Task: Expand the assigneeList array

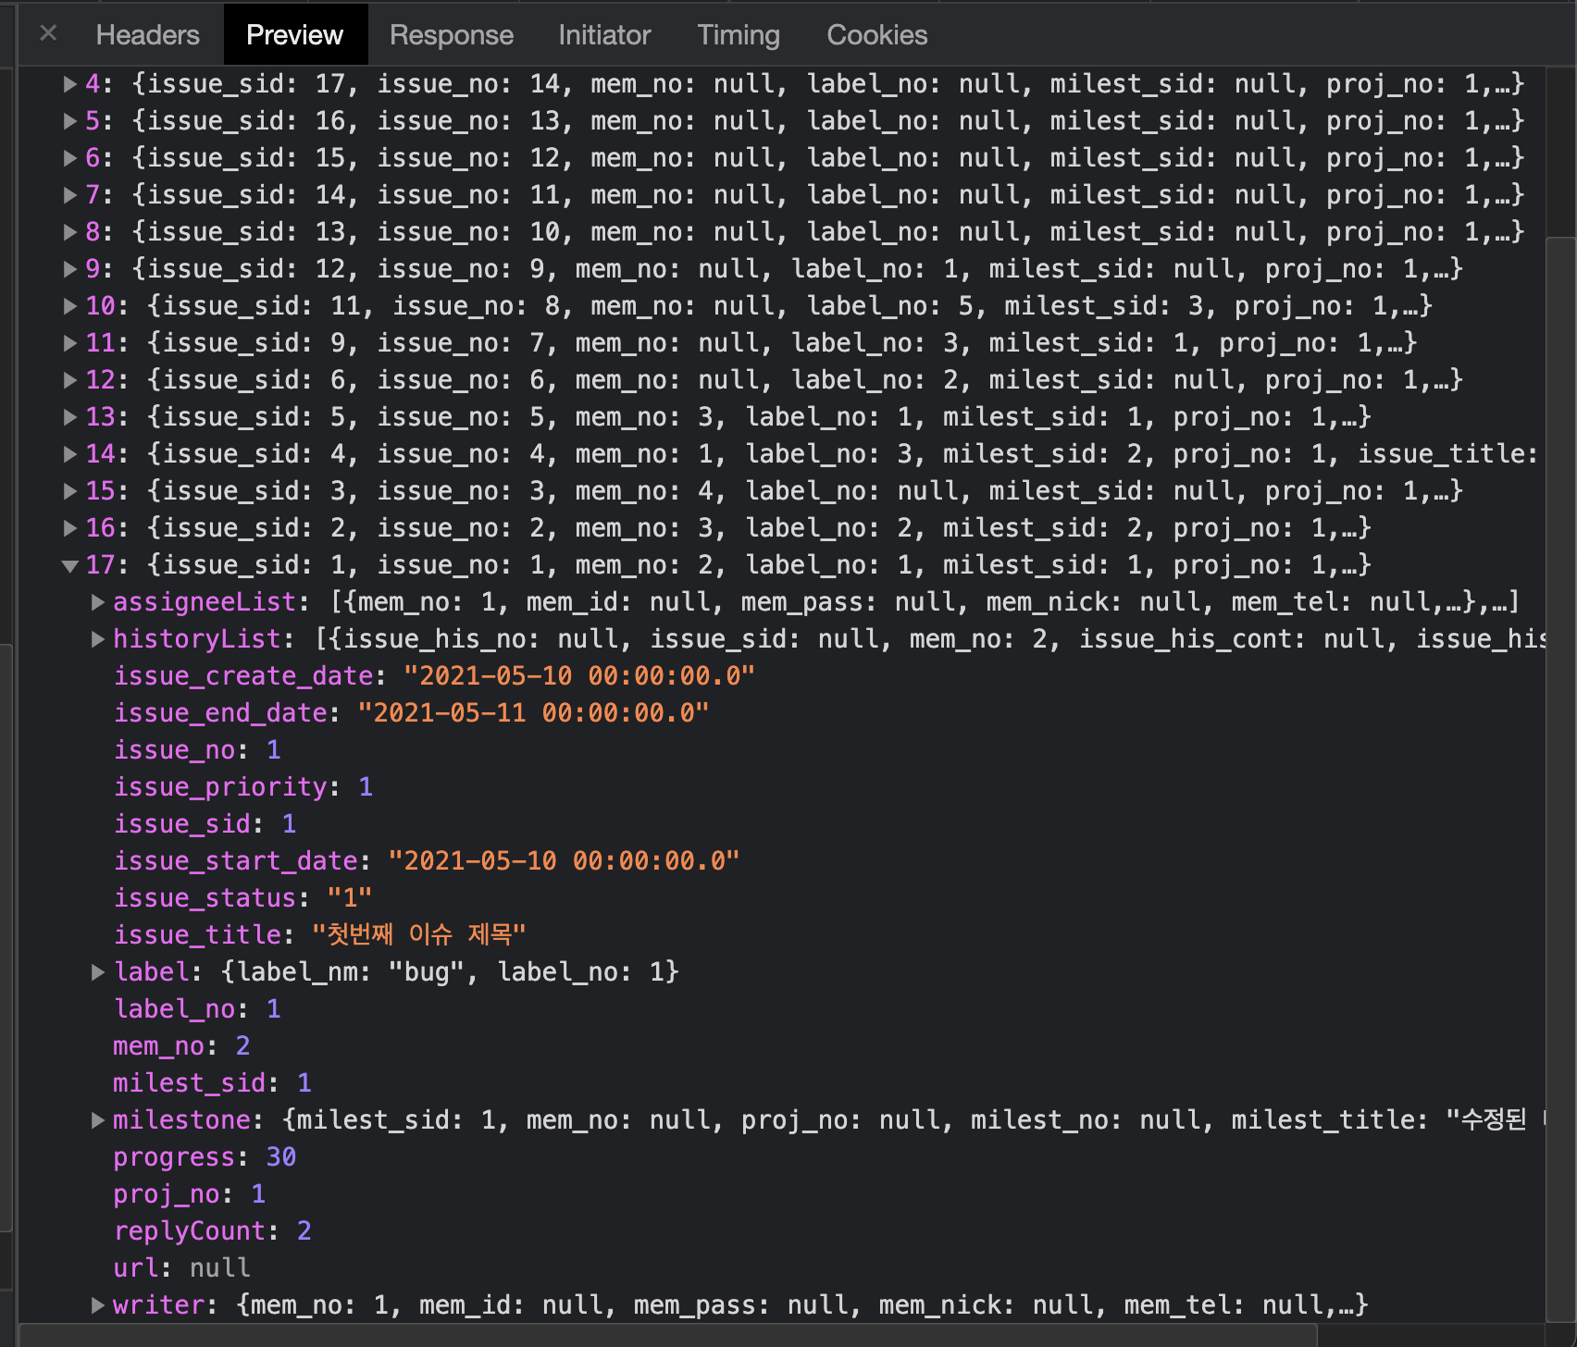Action: coord(98,602)
